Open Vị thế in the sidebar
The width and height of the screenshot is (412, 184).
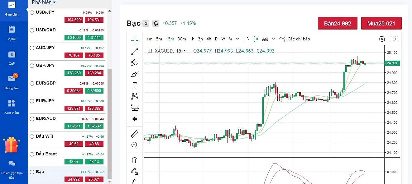pos(12,33)
